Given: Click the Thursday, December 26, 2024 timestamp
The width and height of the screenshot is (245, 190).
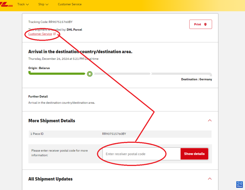Looking at the screenshot, I should [63, 59].
